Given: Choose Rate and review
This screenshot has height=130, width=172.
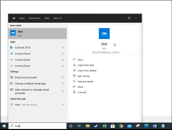Looking at the screenshot, I should pos(85,82).
